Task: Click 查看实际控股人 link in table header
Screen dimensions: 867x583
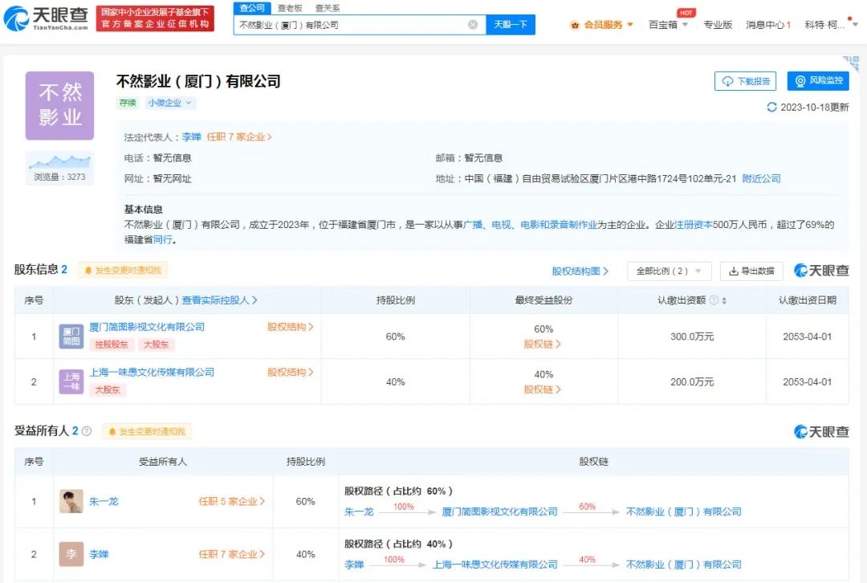Action: pyautogui.click(x=219, y=300)
